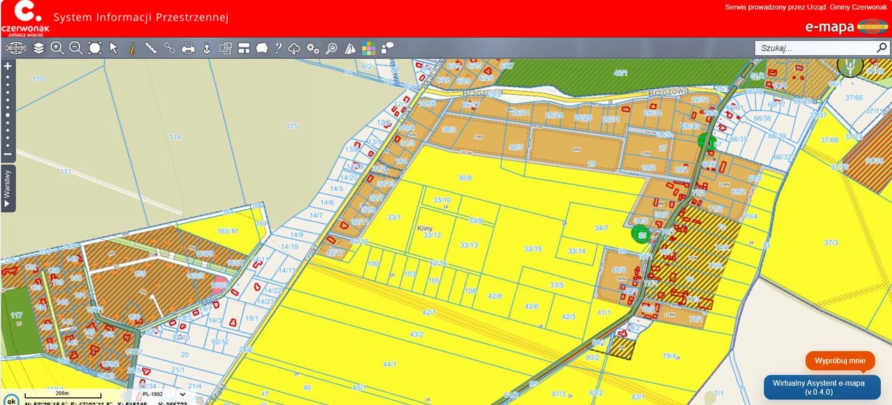
Task: Open the layers stack icon in toolbar
Action: 38,48
